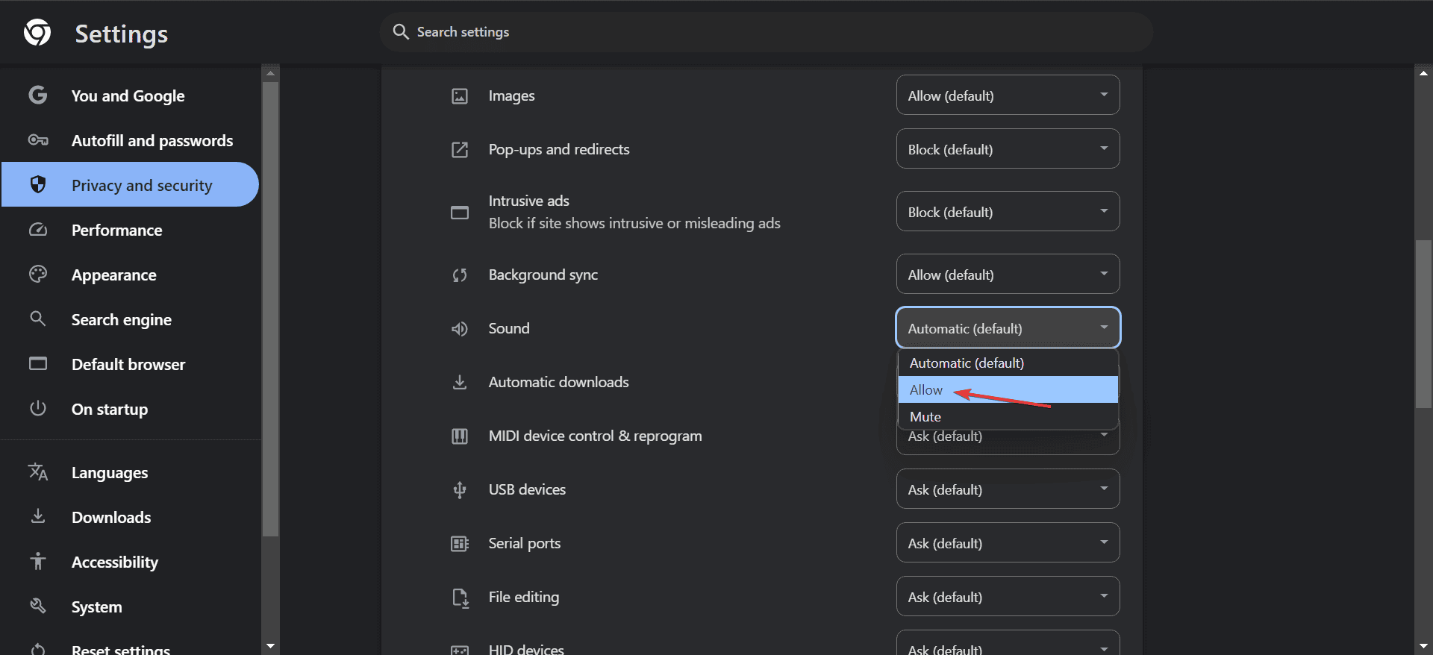
Task: Go to Privacy and security section
Action: tap(130, 184)
